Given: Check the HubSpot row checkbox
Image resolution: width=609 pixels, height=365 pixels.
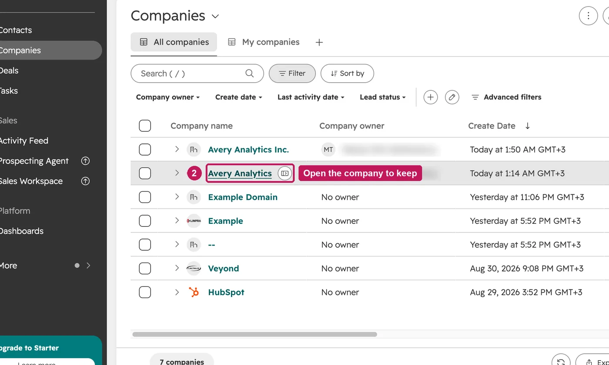Looking at the screenshot, I should click(x=145, y=292).
